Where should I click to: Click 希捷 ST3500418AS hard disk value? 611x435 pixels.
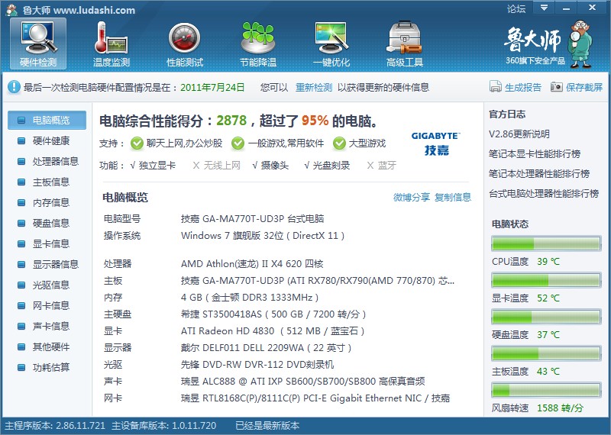pyautogui.click(x=273, y=314)
